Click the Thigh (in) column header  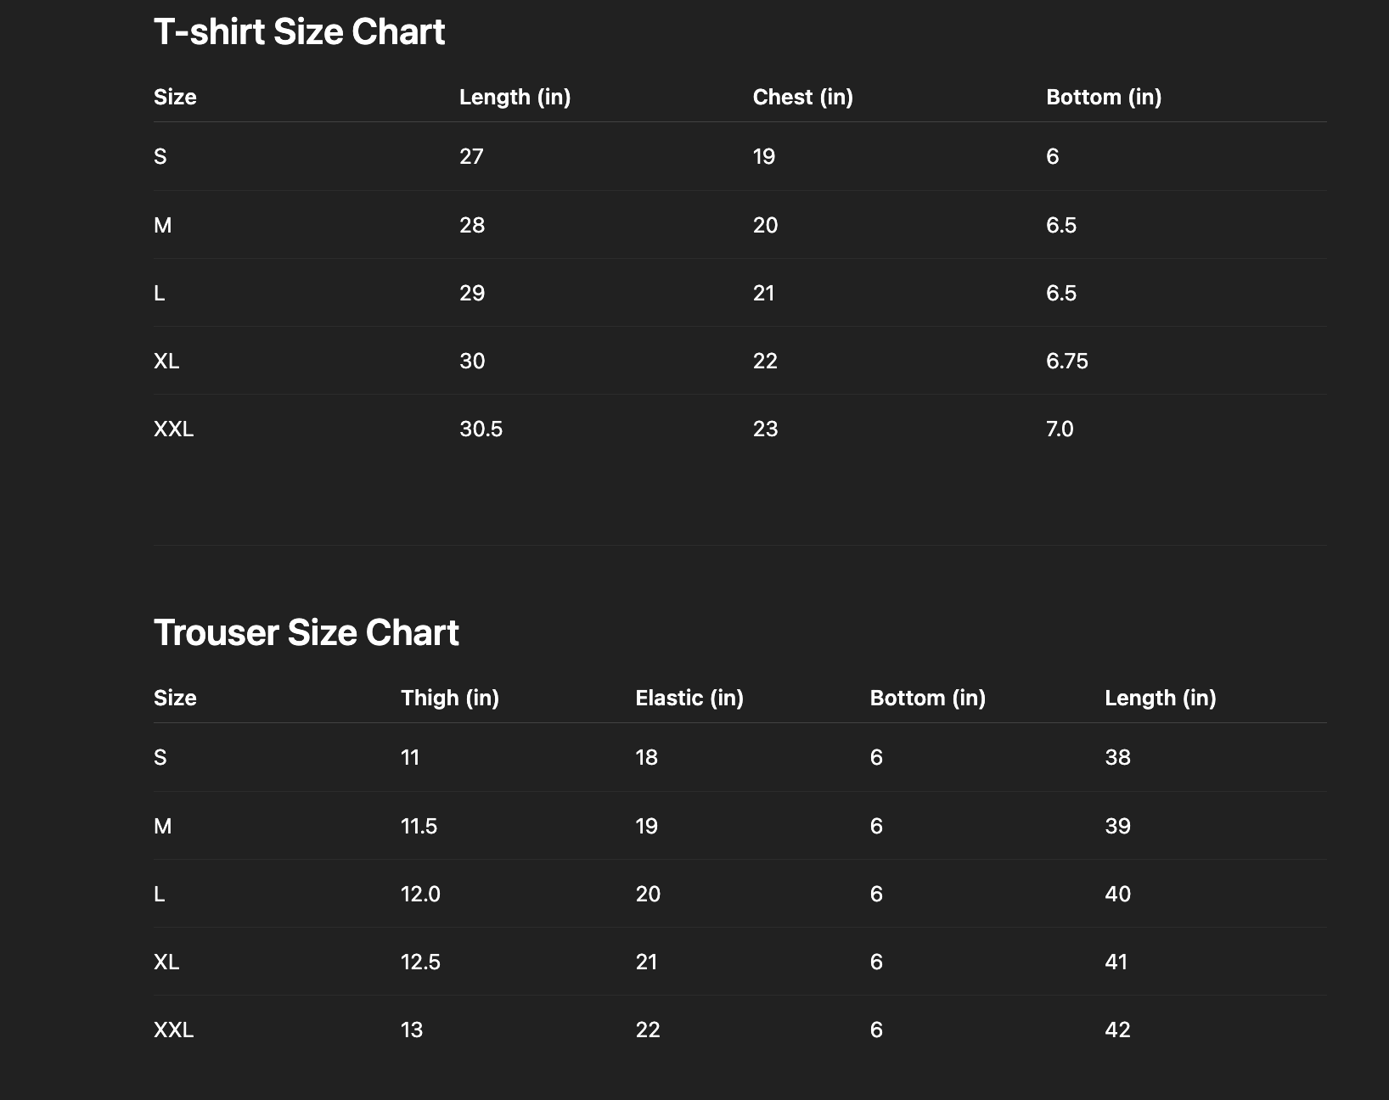pos(449,699)
